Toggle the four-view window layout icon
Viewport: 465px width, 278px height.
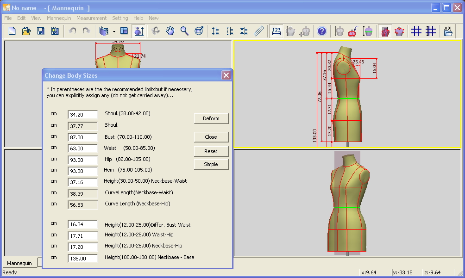(124, 31)
